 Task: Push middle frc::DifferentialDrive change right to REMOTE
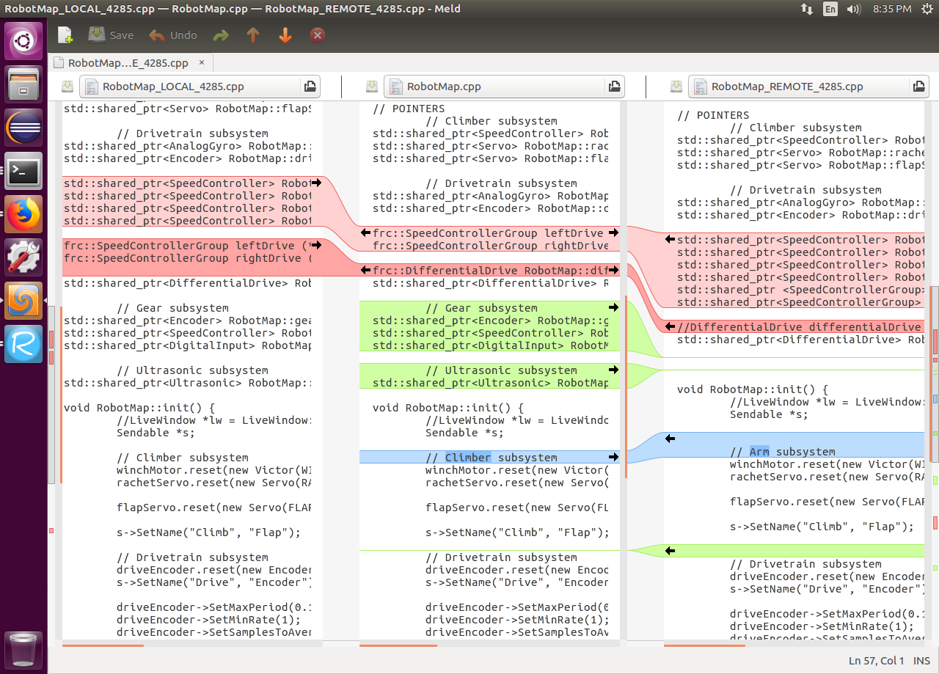[614, 271]
